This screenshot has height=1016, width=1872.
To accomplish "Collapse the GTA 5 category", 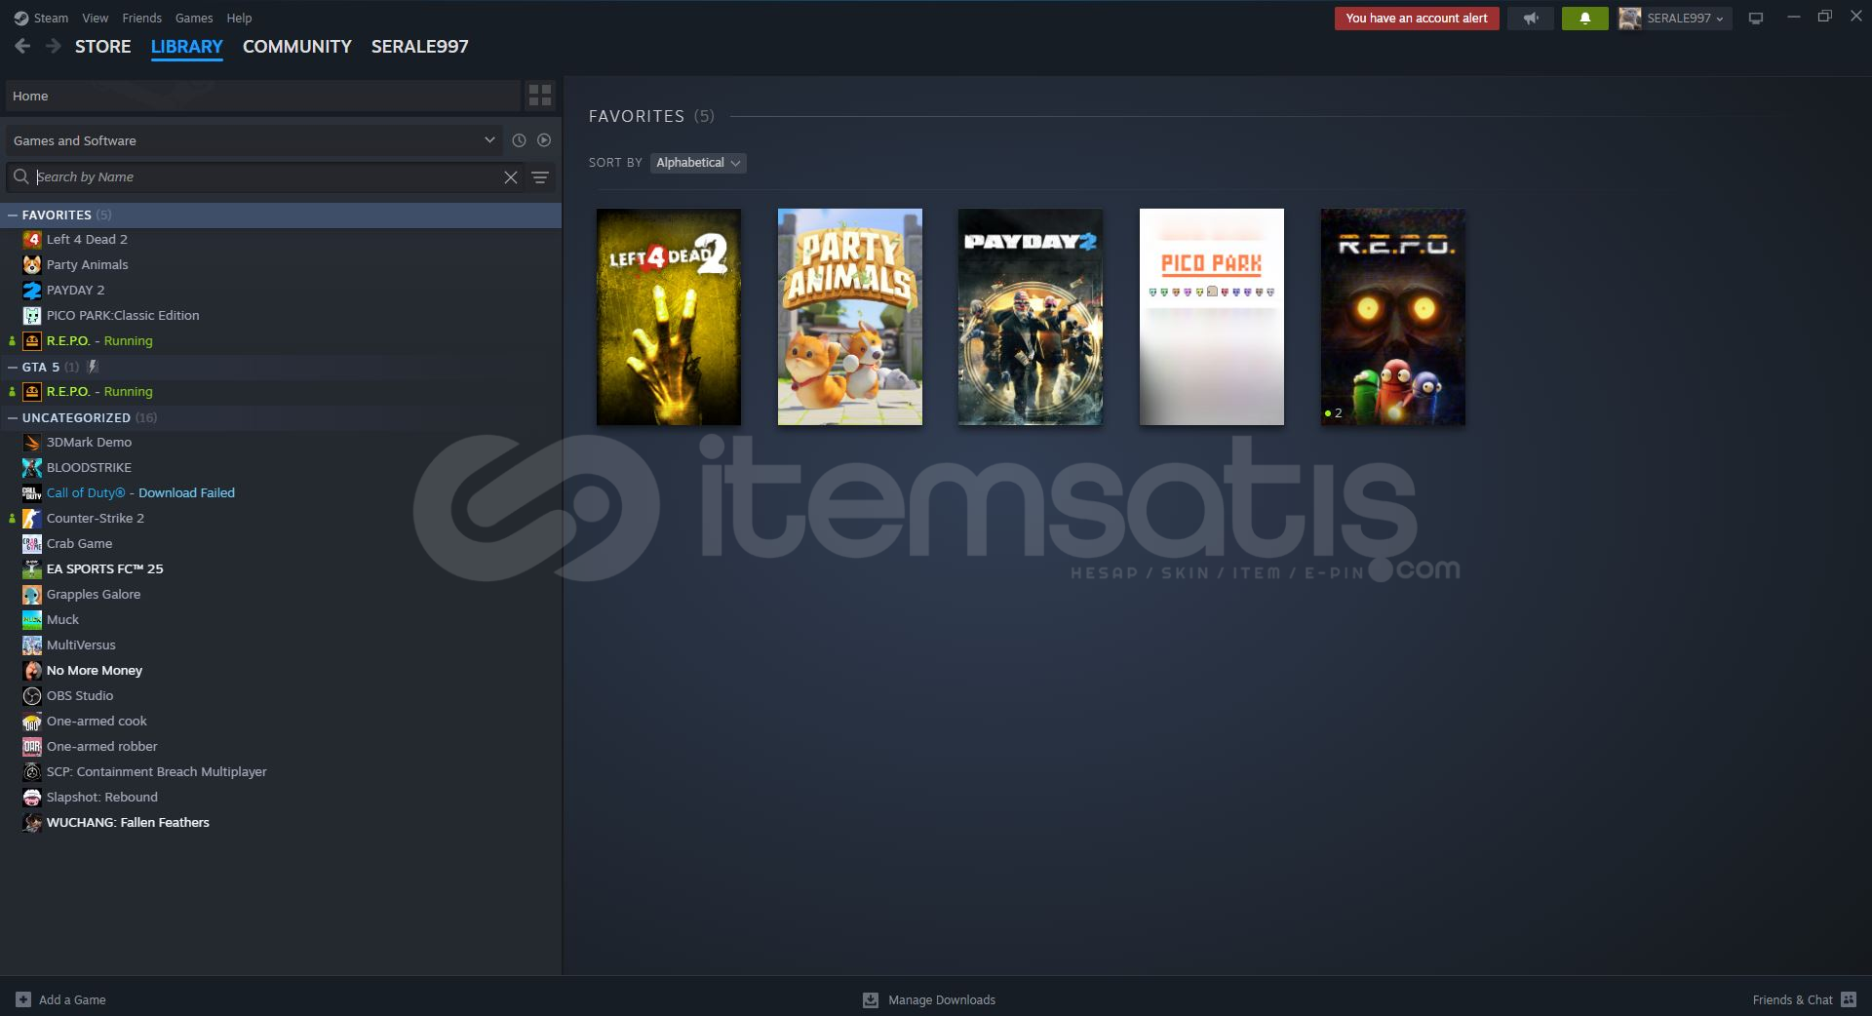I will click(x=13, y=367).
